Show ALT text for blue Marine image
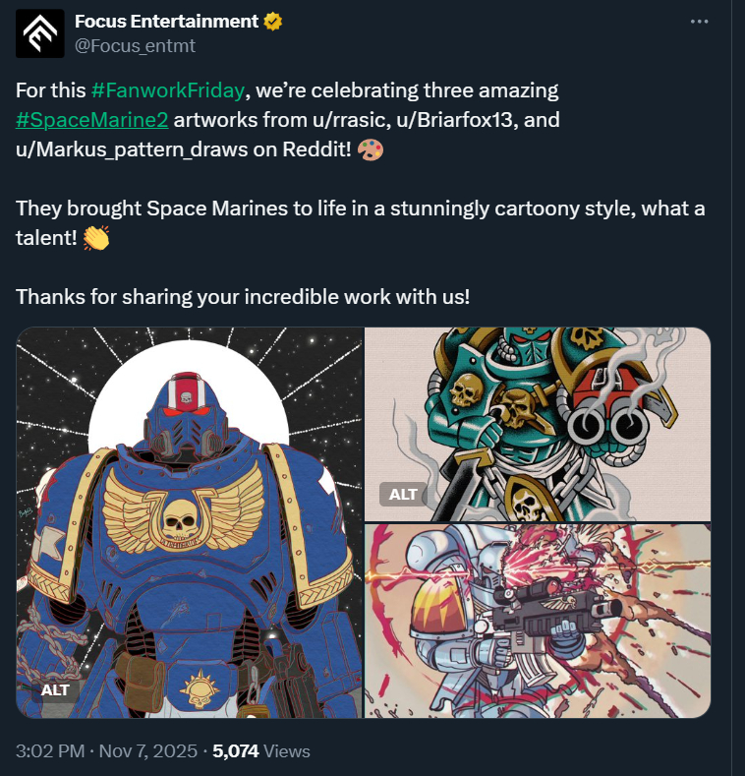This screenshot has height=776, width=745. pyautogui.click(x=55, y=689)
